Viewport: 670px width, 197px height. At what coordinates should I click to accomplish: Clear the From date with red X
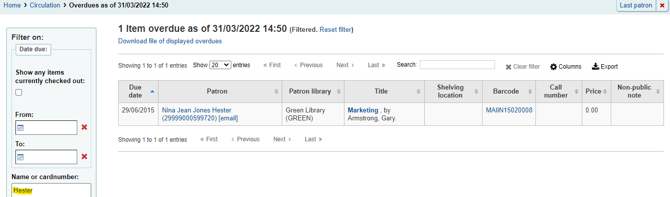[x=84, y=127]
